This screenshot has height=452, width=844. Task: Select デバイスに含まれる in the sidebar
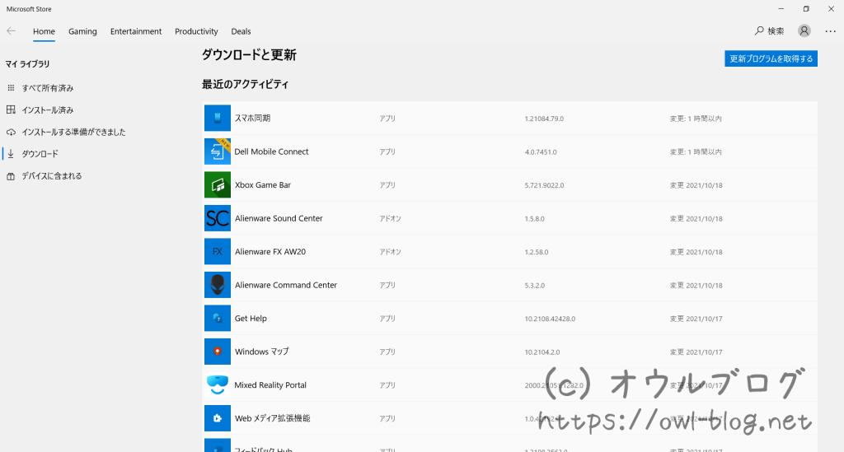[x=52, y=175]
